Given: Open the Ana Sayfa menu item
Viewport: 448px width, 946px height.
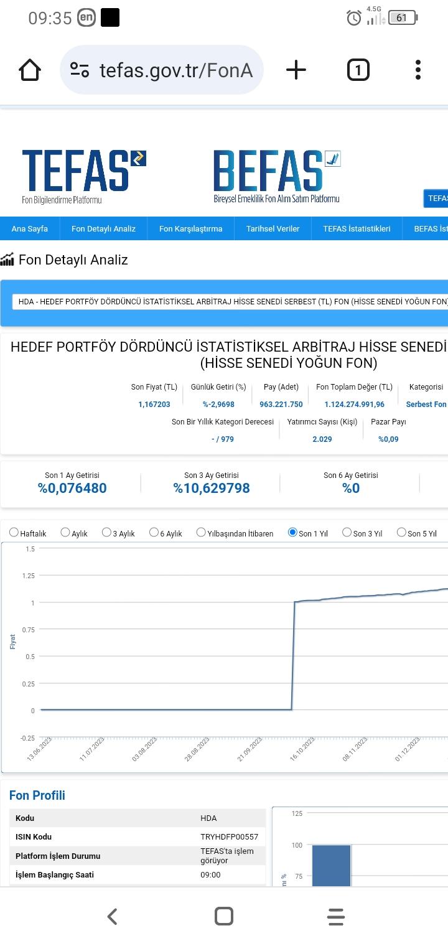Looking at the screenshot, I should (29, 228).
